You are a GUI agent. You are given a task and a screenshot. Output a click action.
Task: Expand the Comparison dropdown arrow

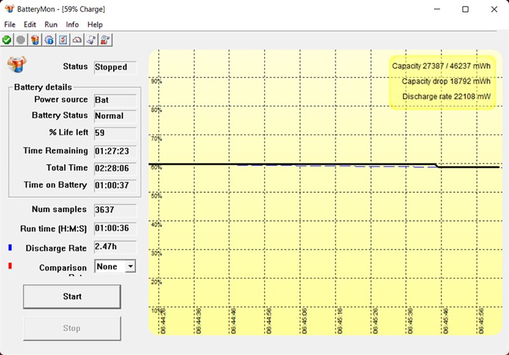[130, 266]
